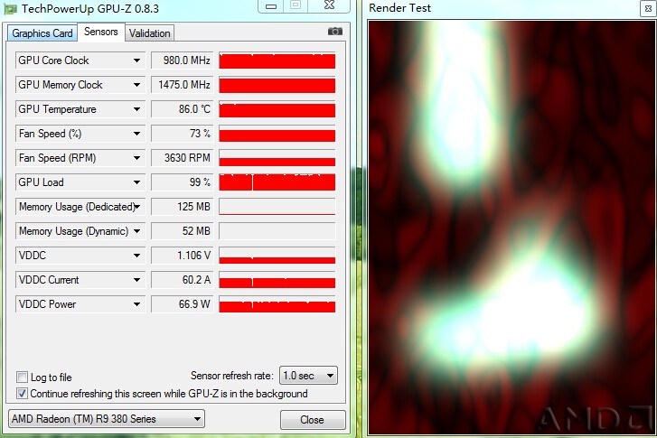The height and width of the screenshot is (438, 657).
Task: Expand the VDDC sensor dropdown
Action: [136, 256]
